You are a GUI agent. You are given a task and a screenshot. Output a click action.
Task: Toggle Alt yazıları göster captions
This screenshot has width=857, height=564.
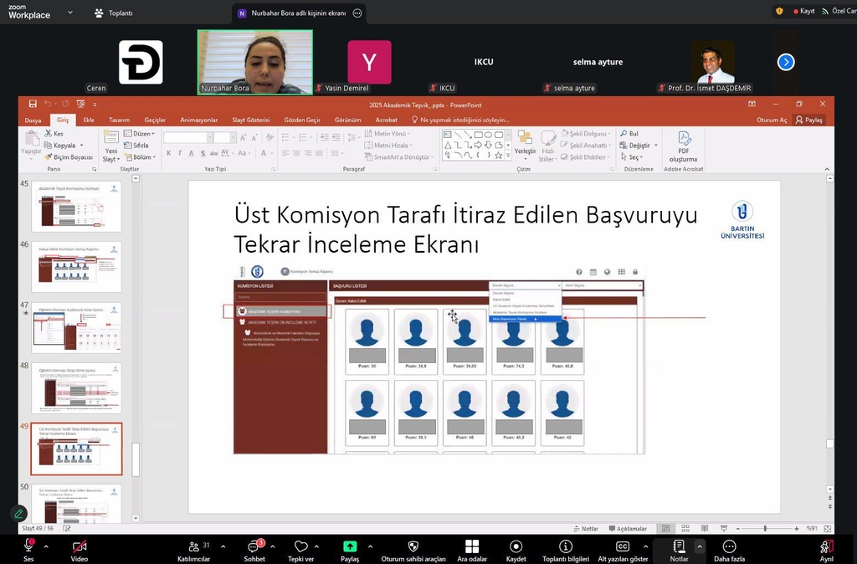tap(623, 546)
